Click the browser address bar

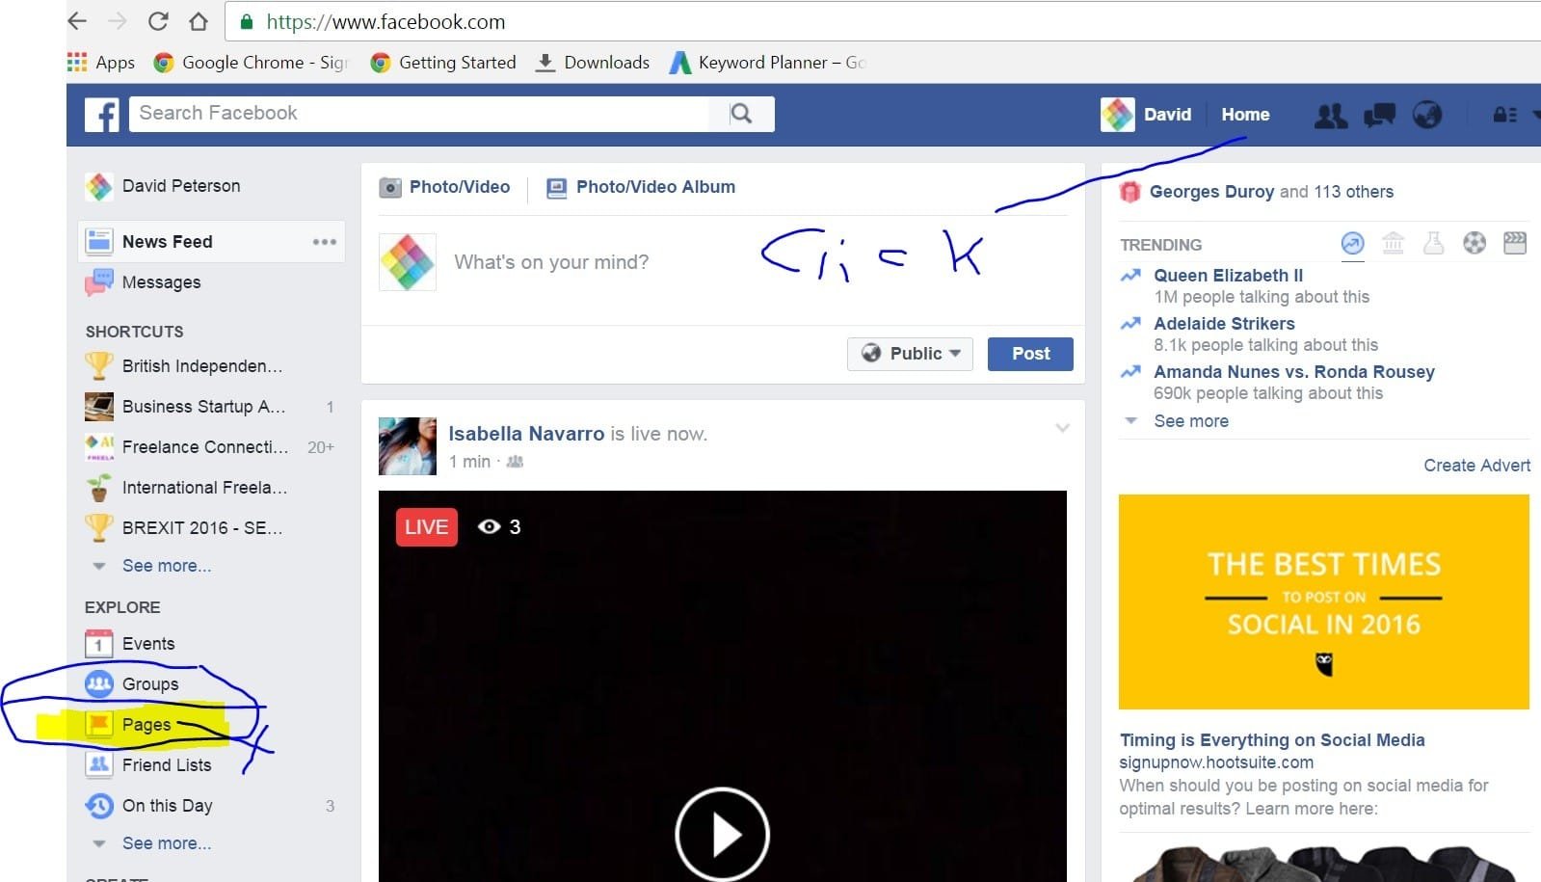coord(882,21)
